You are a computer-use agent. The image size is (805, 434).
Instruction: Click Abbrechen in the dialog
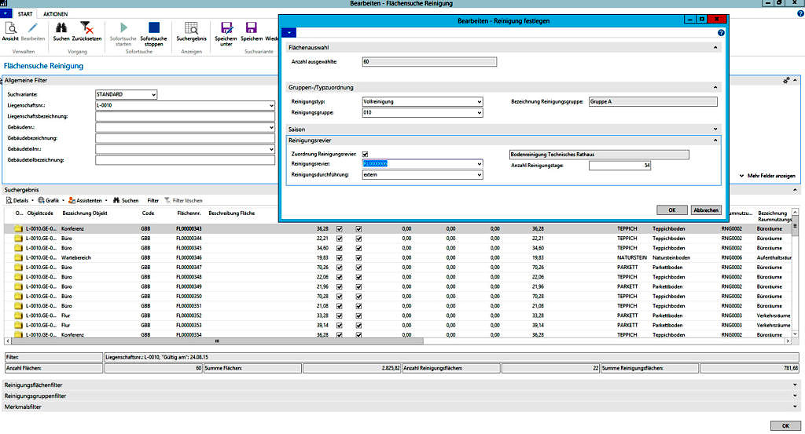(x=705, y=210)
